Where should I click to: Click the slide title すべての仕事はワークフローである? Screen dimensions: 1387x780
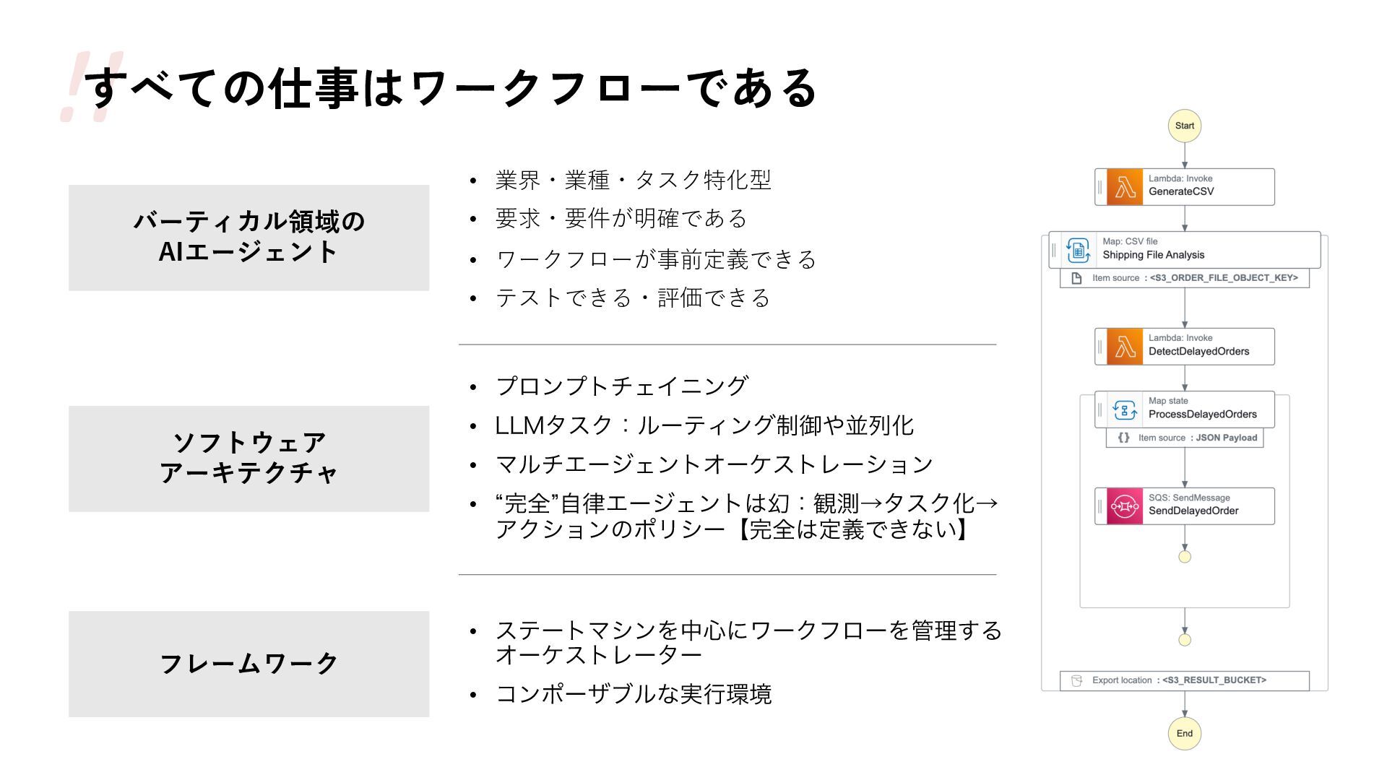(451, 88)
